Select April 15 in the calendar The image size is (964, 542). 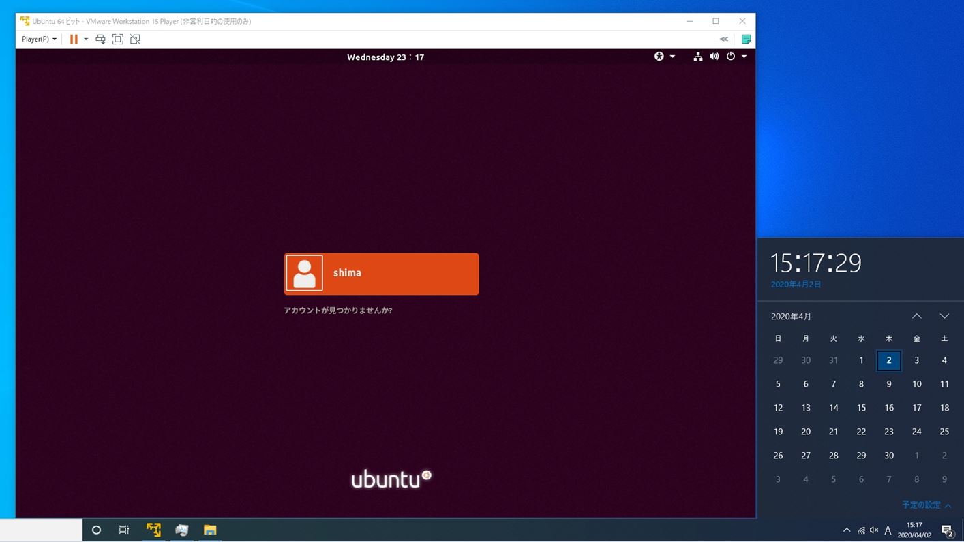[x=861, y=408]
